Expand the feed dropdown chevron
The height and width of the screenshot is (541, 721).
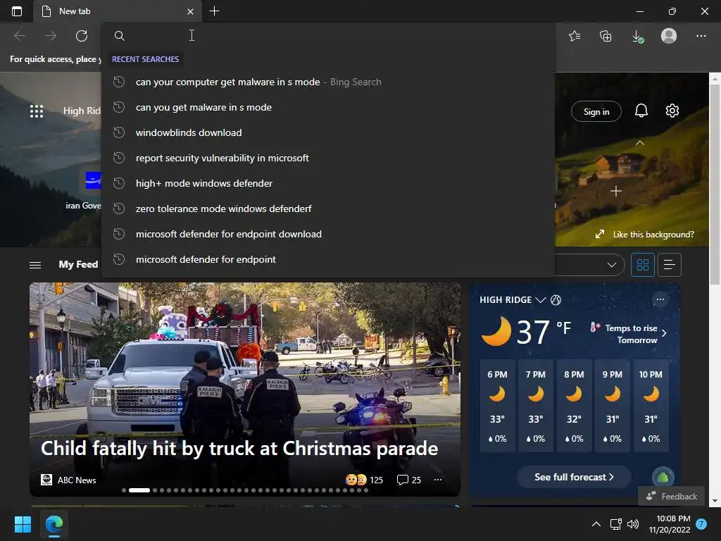[x=612, y=265]
